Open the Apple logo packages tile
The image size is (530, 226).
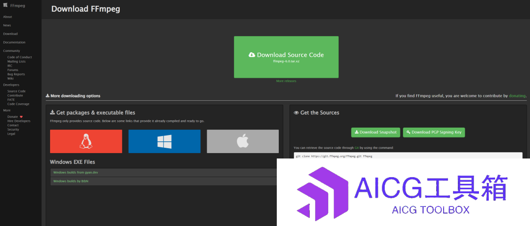click(243, 141)
